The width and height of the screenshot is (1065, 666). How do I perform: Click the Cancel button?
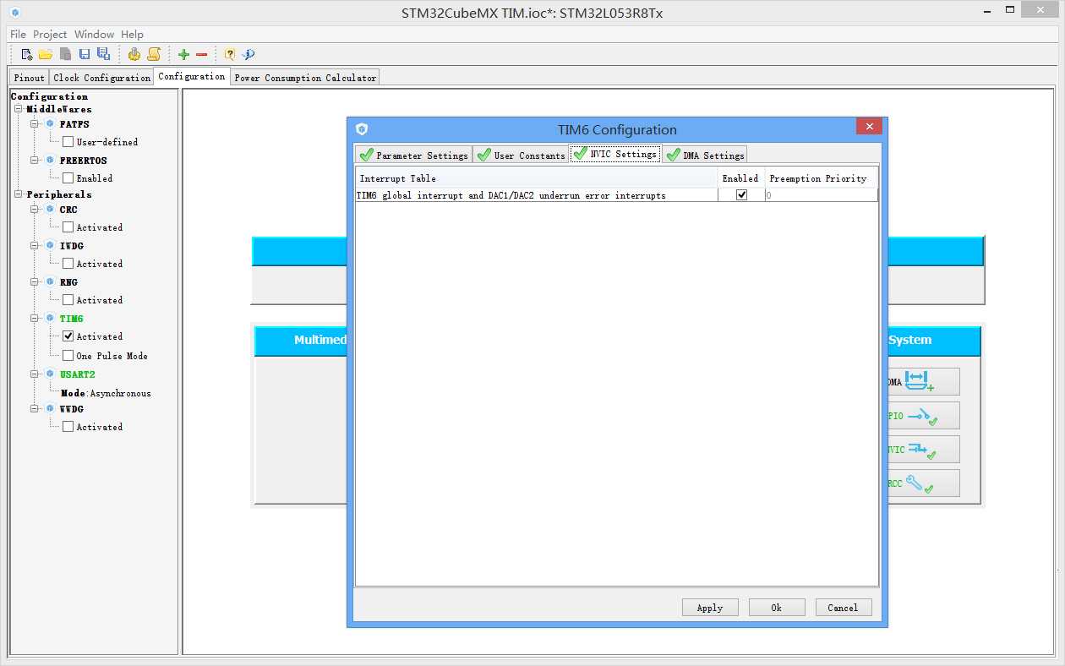pos(843,607)
